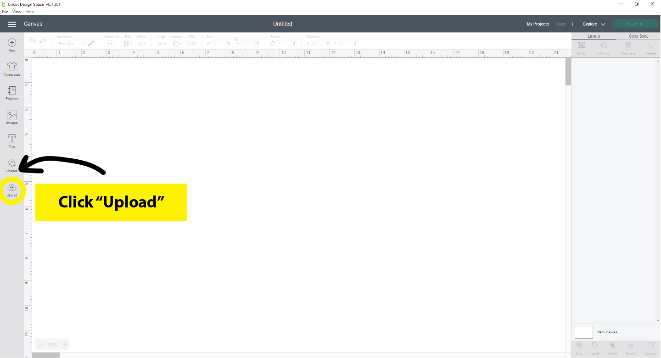This screenshot has height=358, width=661.
Task: Open the Projects library
Action: [12, 93]
